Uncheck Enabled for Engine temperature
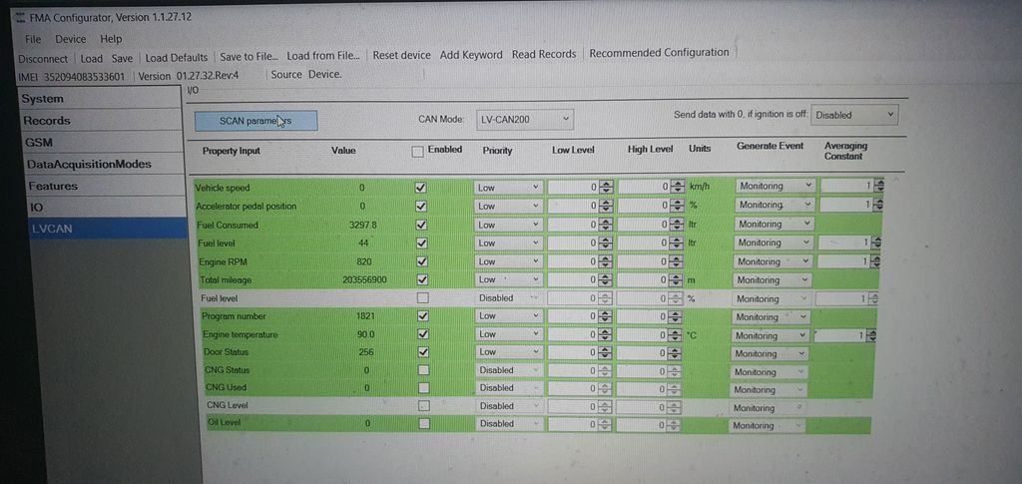 tap(423, 333)
